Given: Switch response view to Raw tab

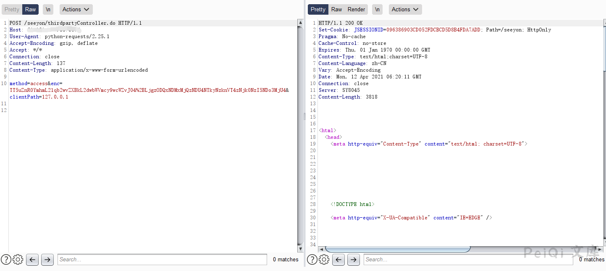Looking at the screenshot, I should (x=336, y=9).
